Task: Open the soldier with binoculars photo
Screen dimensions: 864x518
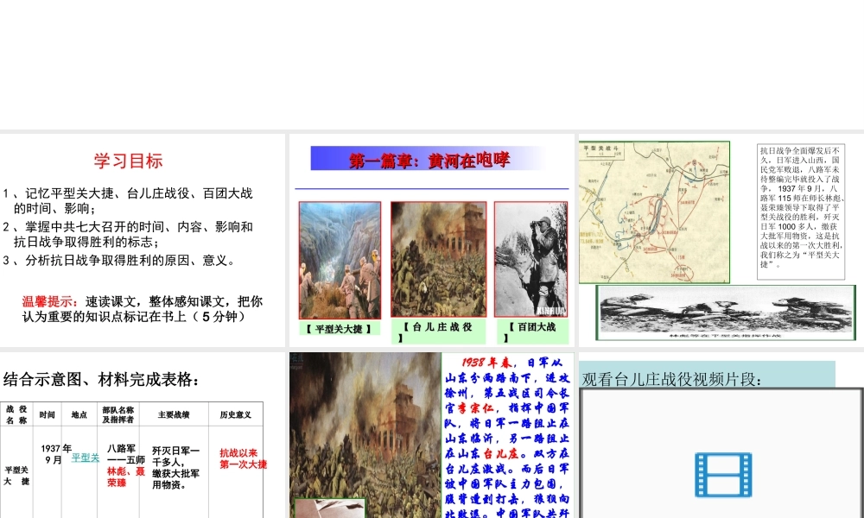Action: [x=530, y=259]
